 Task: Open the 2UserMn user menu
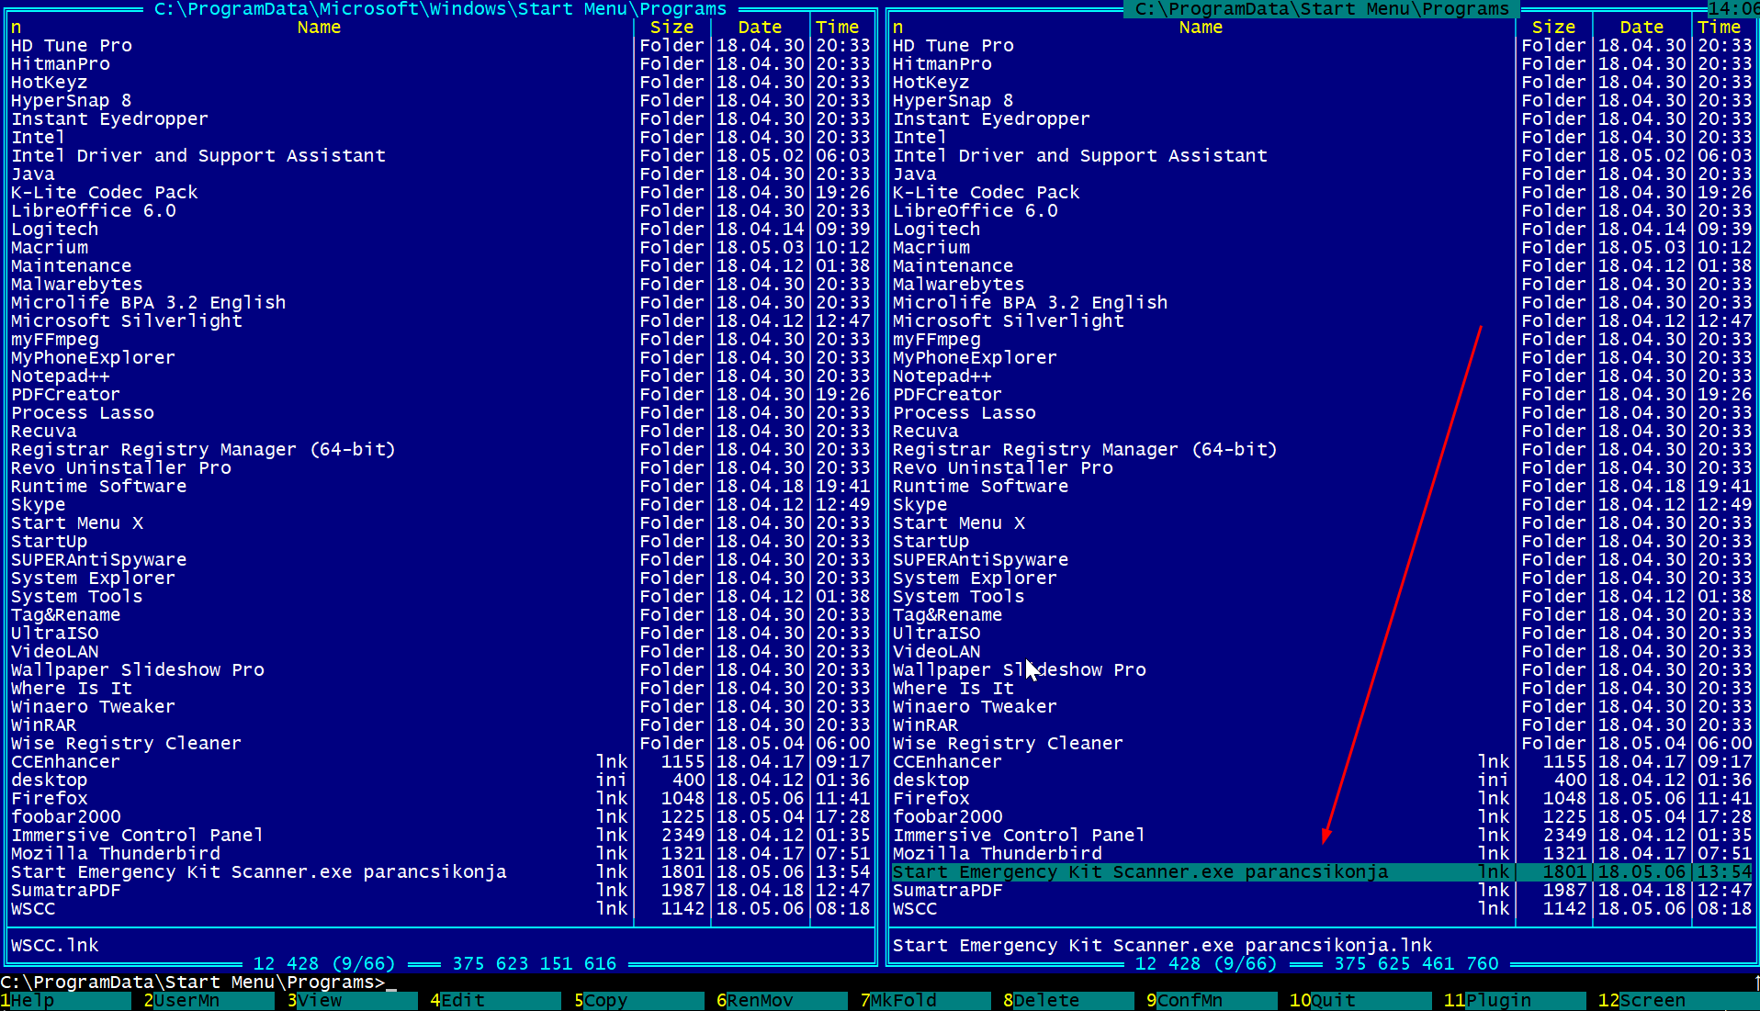(x=209, y=1001)
